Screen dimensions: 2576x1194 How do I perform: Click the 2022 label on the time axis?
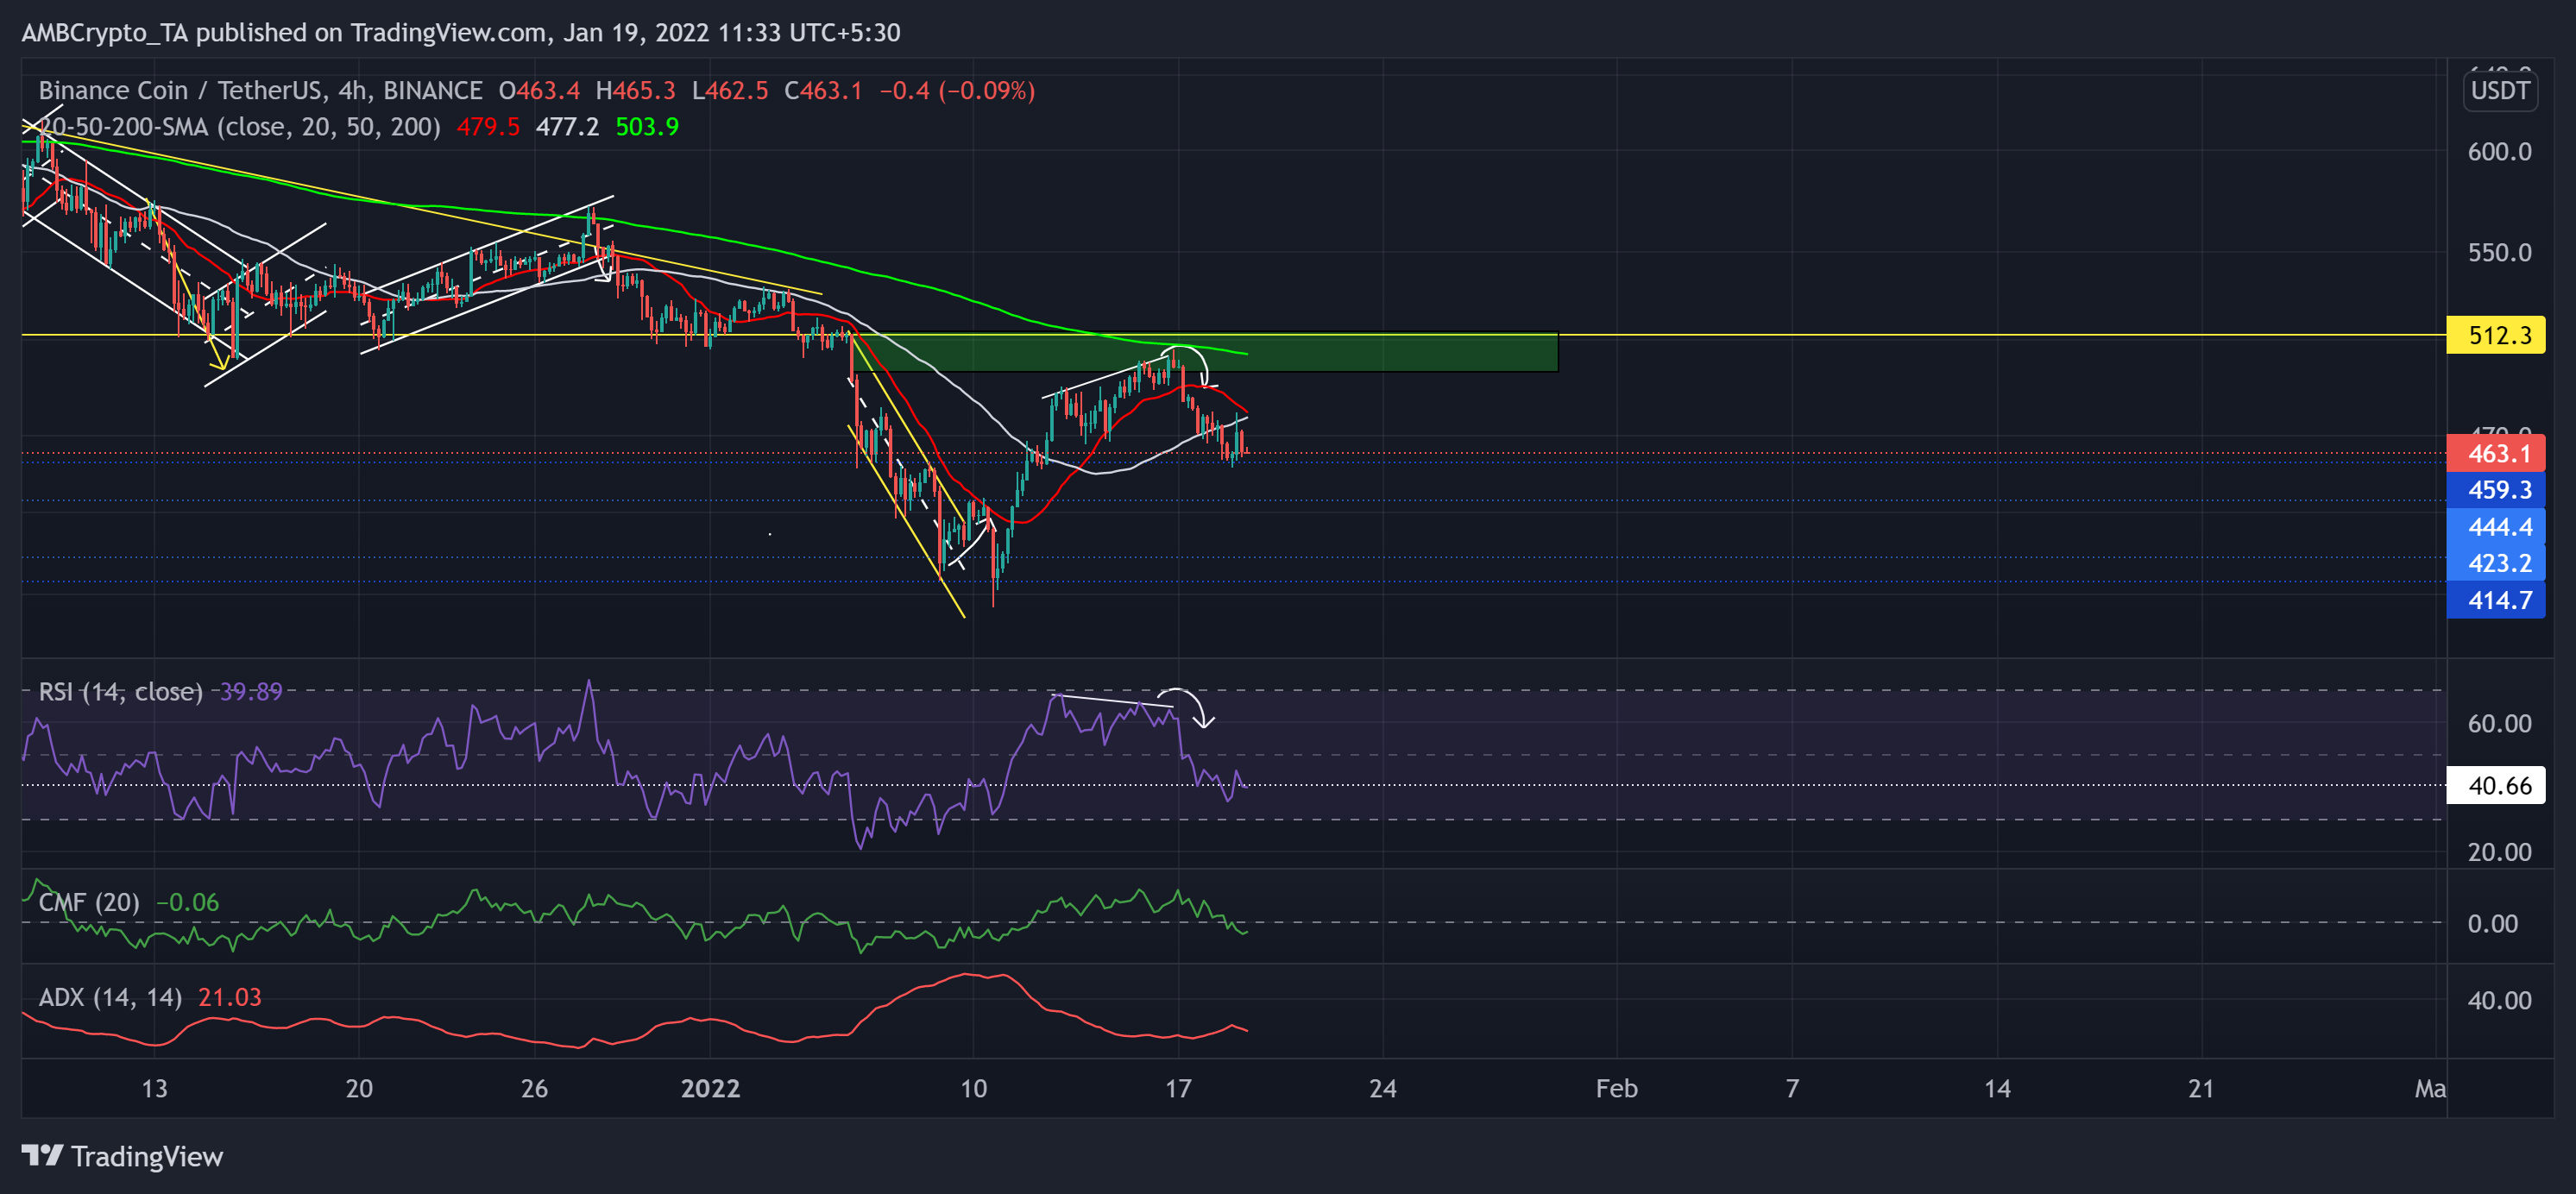(710, 1089)
